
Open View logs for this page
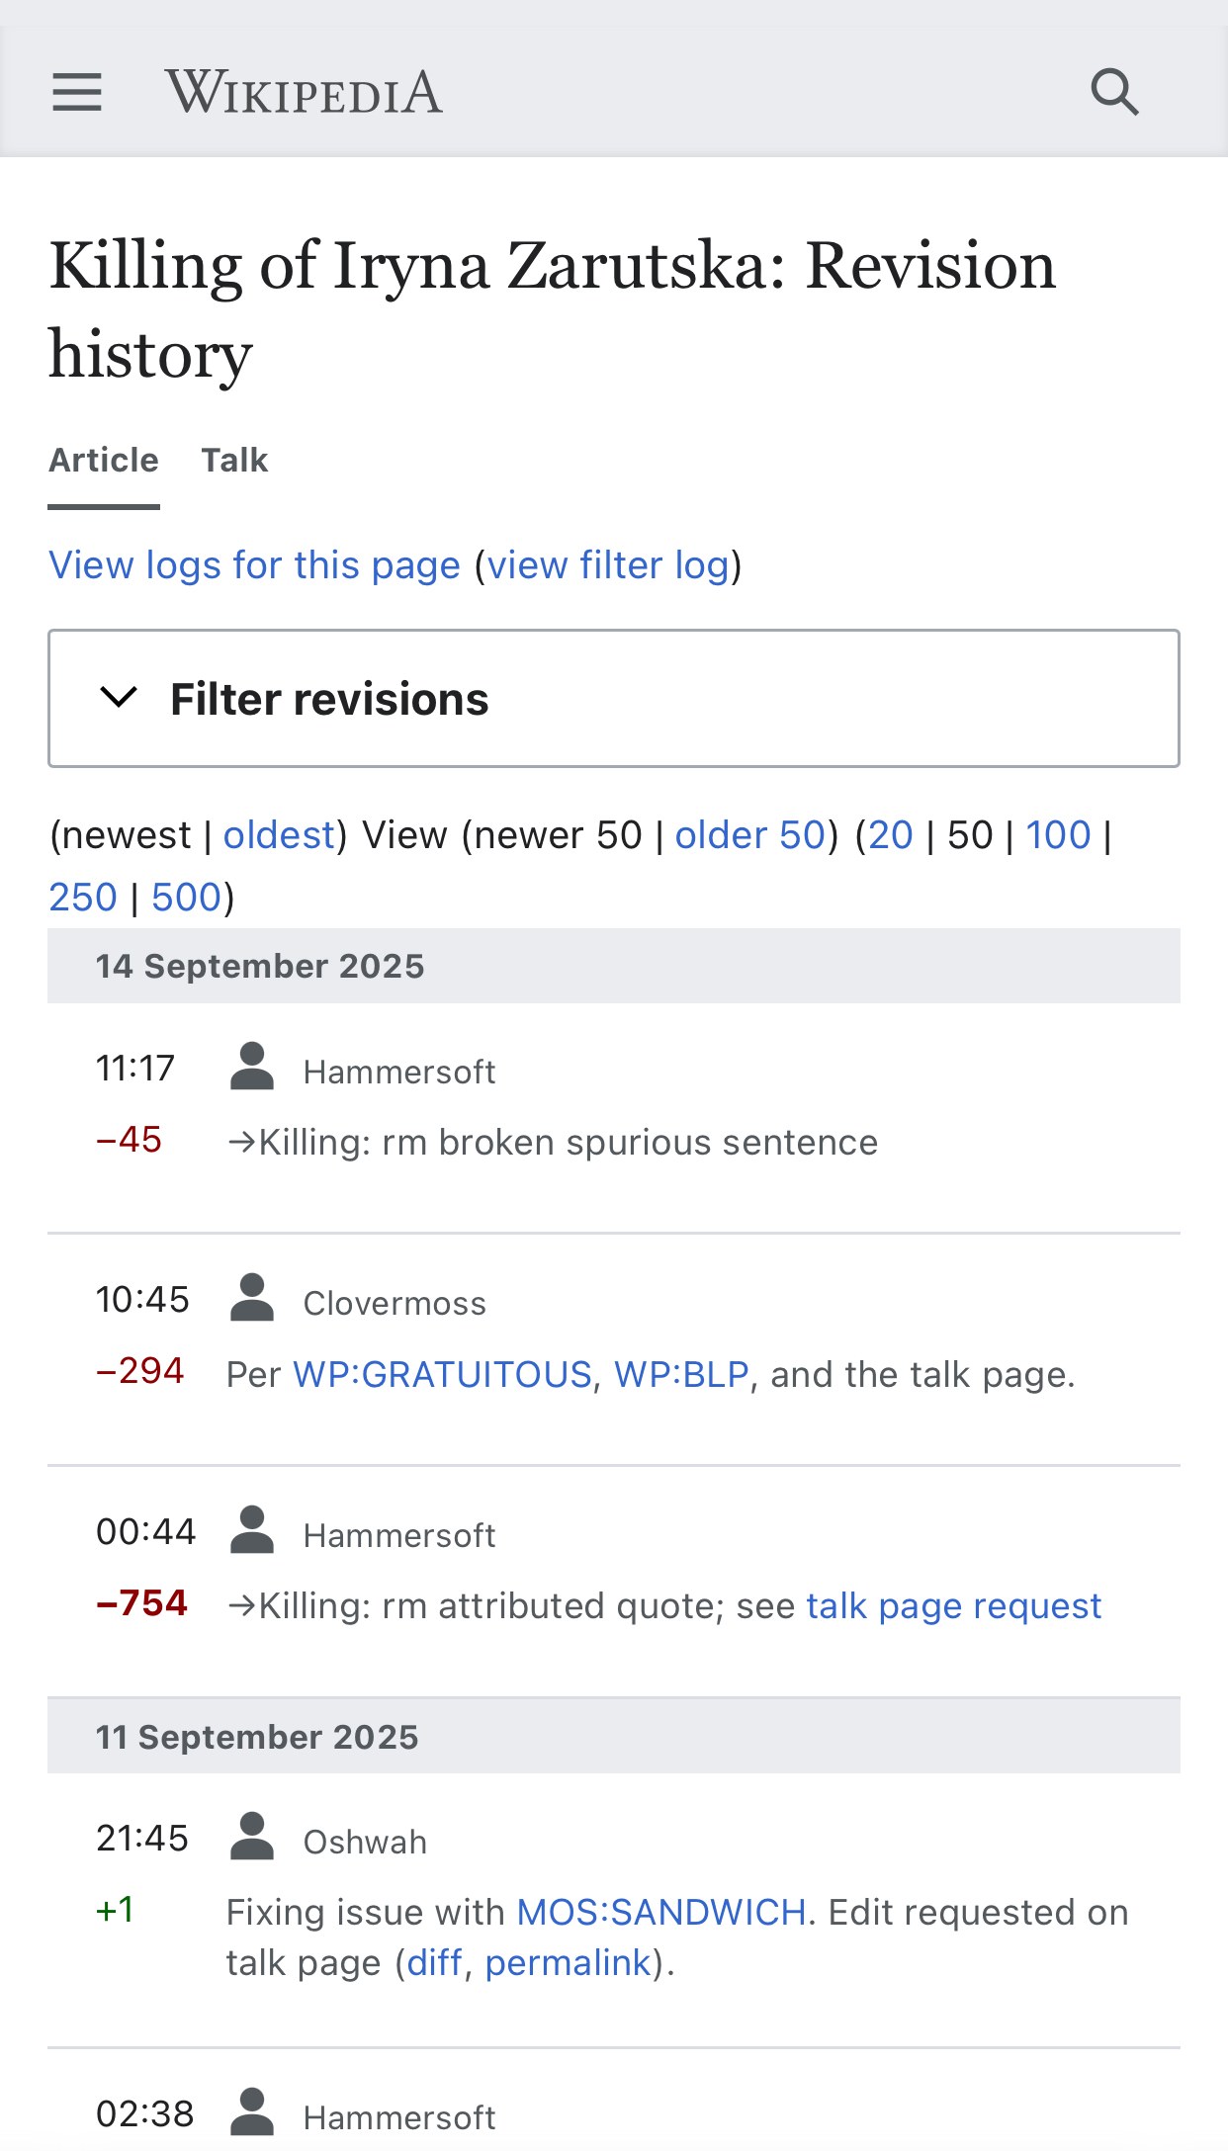255,565
